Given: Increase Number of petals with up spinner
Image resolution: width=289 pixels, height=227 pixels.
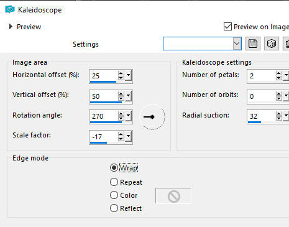Looking at the screenshot, I should tap(279, 73).
